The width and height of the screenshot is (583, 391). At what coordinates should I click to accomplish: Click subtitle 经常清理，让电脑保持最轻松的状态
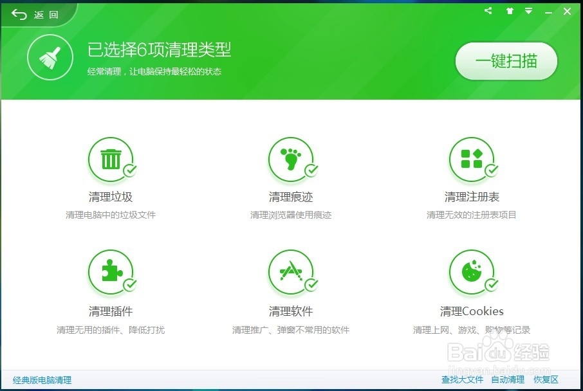coord(154,71)
